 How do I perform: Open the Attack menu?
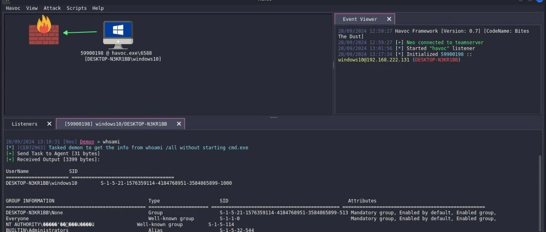click(x=52, y=8)
